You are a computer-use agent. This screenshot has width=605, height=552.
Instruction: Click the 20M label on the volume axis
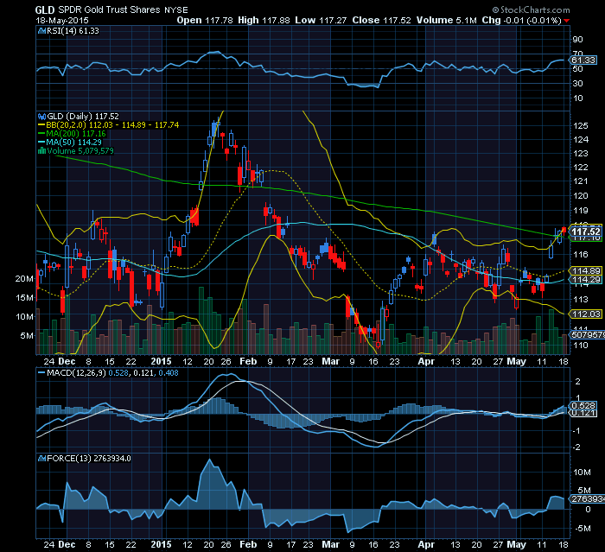tap(24, 278)
